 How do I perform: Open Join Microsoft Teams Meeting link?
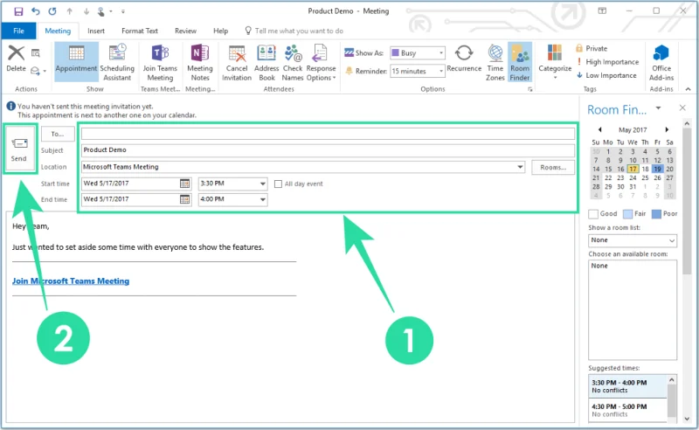coord(71,281)
